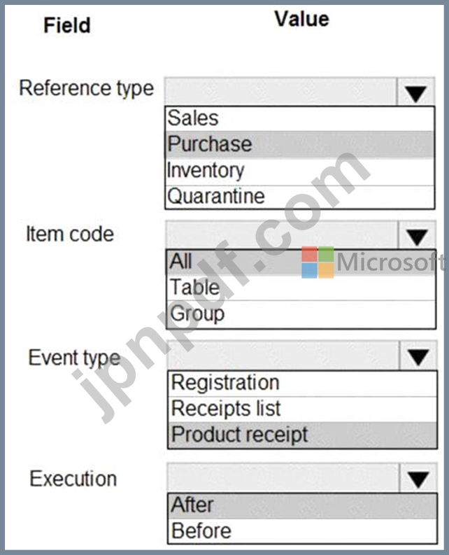The width and height of the screenshot is (449, 555).
Task: Expand the Execution dropdown arrow
Action: point(418,479)
